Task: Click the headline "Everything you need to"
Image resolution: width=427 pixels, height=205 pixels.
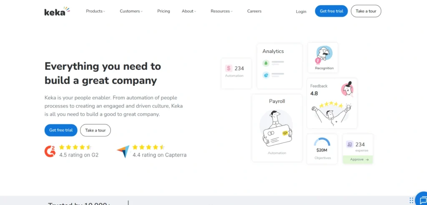Action: pyautogui.click(x=103, y=66)
